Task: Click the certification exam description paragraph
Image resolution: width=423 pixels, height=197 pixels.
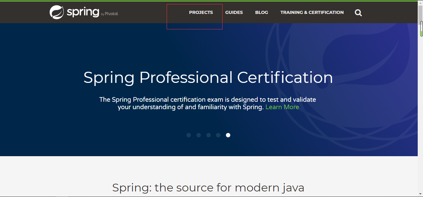Action: (x=208, y=103)
